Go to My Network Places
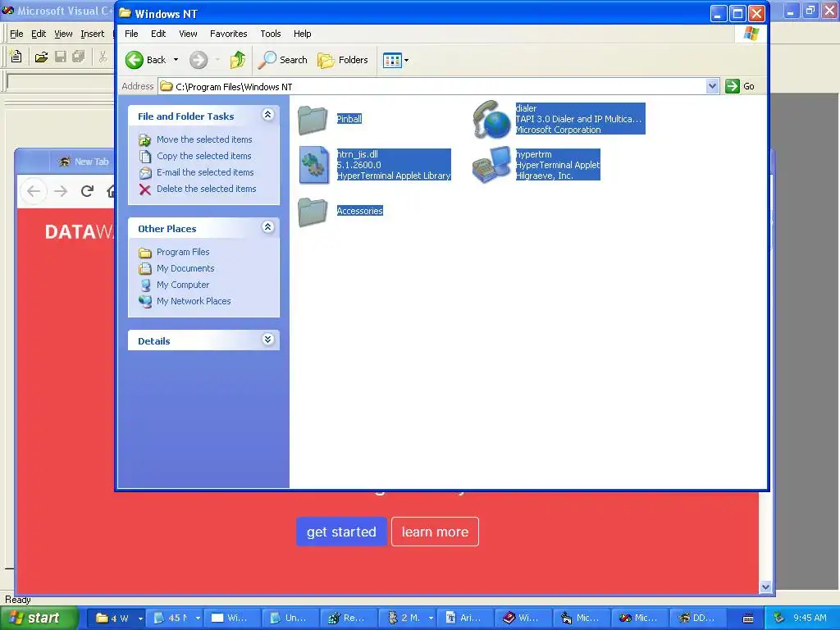 [x=194, y=301]
